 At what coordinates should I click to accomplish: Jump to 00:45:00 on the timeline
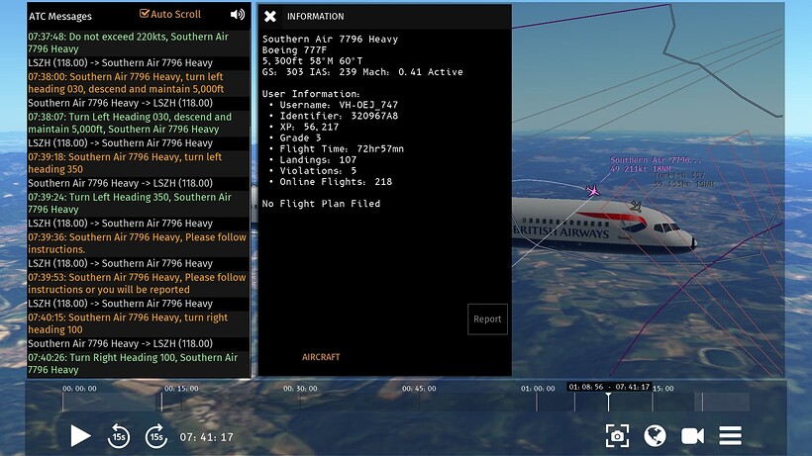(419, 389)
